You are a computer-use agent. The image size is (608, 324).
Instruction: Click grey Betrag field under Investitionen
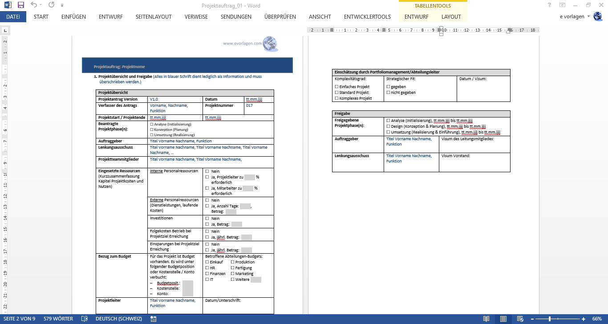[x=237, y=224]
